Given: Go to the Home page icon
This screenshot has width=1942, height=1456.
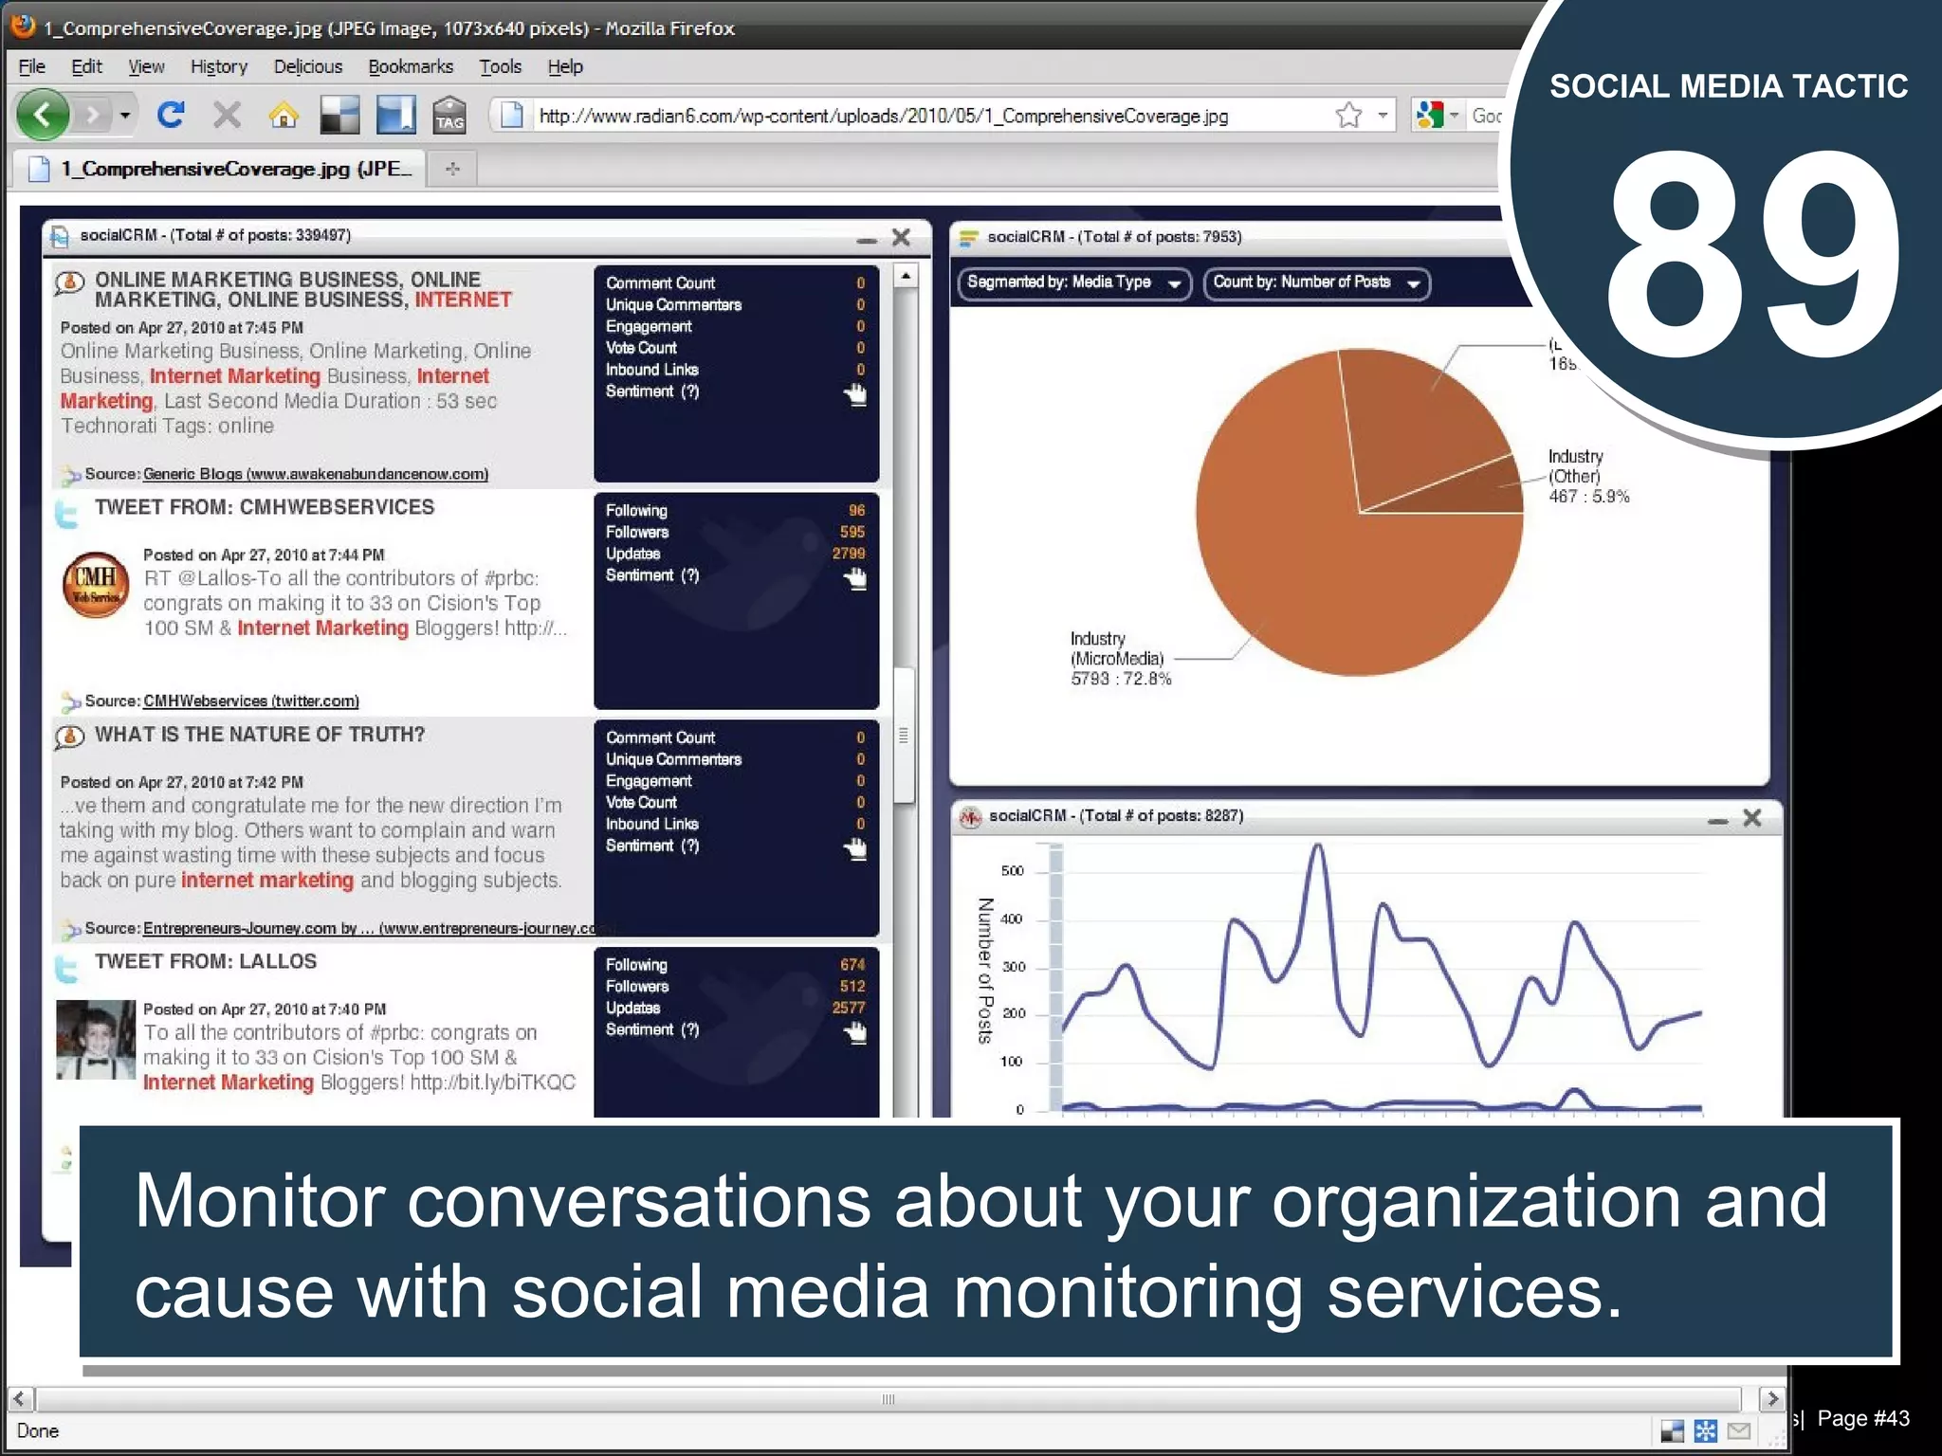Looking at the screenshot, I should click(x=283, y=115).
